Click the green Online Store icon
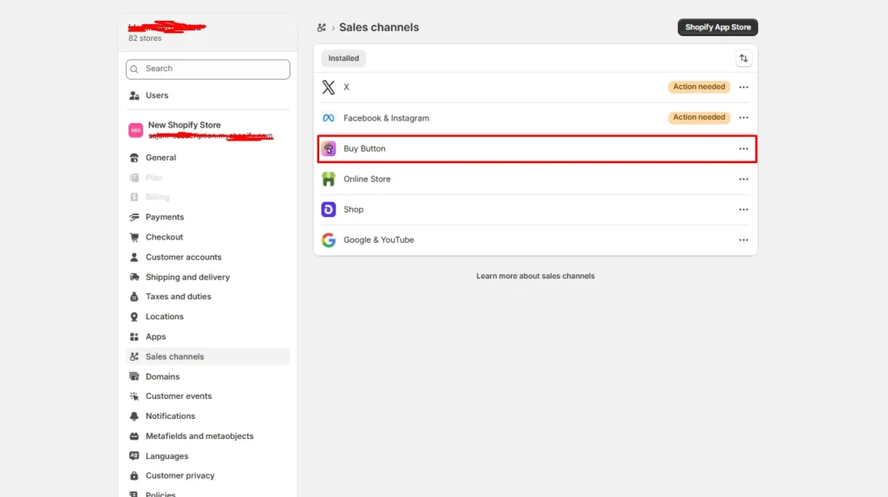 (x=329, y=179)
